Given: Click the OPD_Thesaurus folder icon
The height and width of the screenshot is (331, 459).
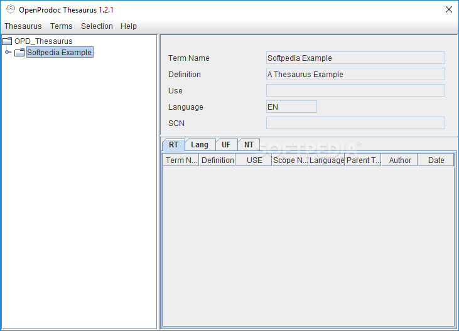Looking at the screenshot, I should [7, 41].
